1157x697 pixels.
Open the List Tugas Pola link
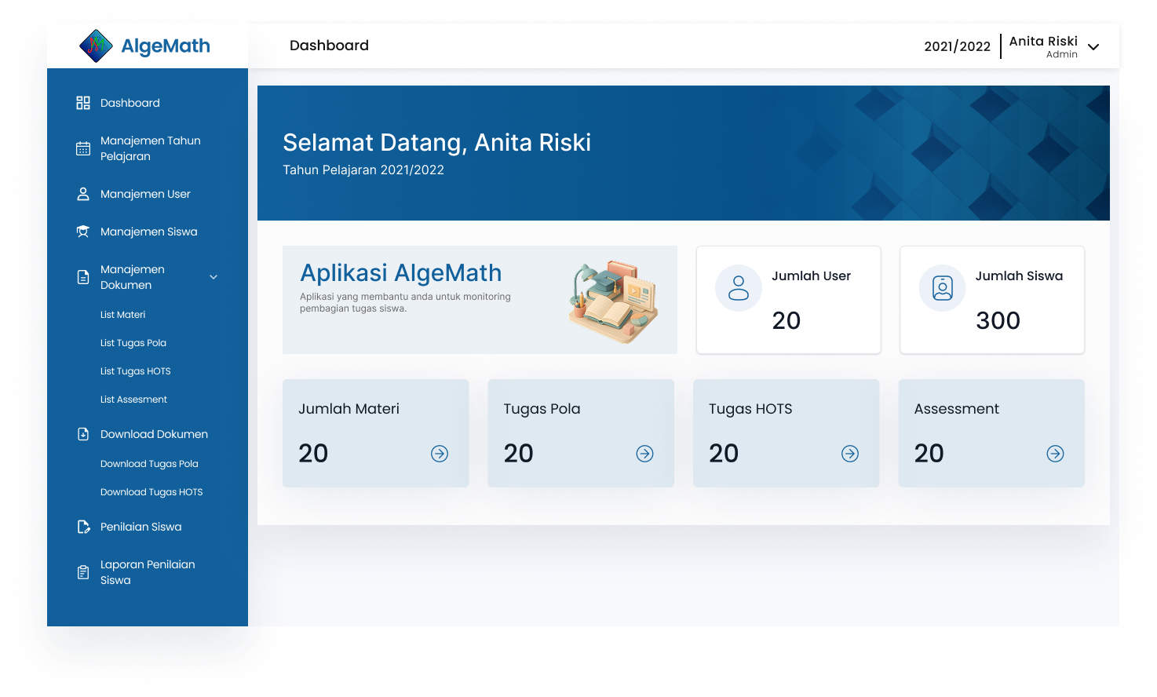click(133, 343)
